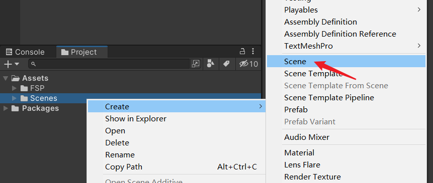
Task: Click the Project tab folder icon
Action: click(x=64, y=52)
